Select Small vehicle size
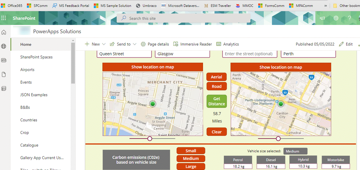Viewport: 360px width, 170px height. [x=191, y=151]
